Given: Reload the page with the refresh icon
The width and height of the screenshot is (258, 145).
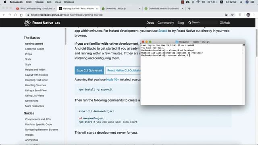Looking at the screenshot, I should pyautogui.click(x=15, y=15).
